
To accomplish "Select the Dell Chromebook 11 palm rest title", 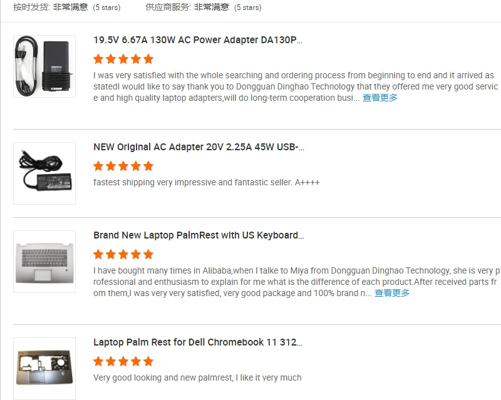I will pos(198,342).
